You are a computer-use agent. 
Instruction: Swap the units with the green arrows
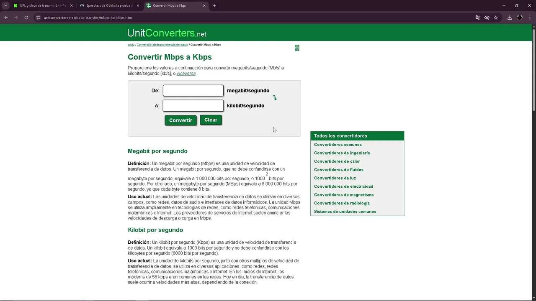click(x=275, y=97)
